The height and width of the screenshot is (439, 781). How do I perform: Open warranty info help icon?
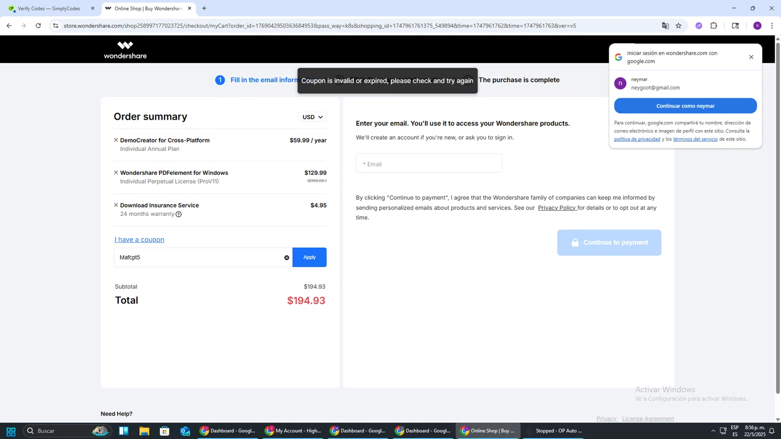(x=179, y=214)
